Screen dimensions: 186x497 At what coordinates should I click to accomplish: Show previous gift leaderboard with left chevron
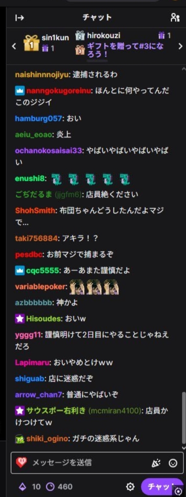(14, 46)
